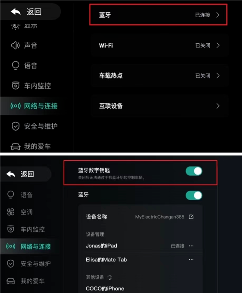Open more options for Jonas的iPad

pyautogui.click(x=191, y=246)
